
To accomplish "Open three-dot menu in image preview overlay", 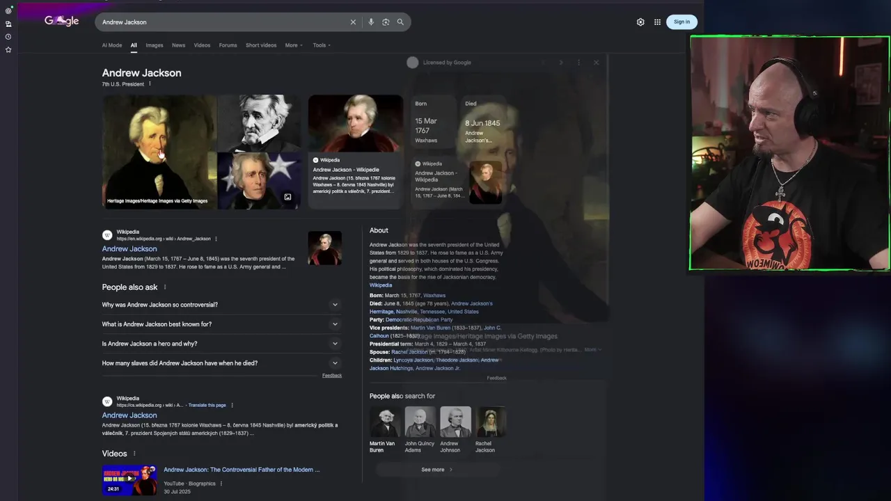I will click(x=578, y=63).
